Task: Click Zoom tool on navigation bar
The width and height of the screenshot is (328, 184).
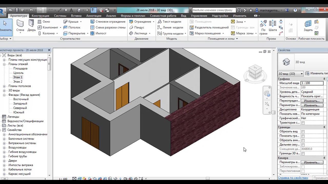Action: tap(267, 104)
